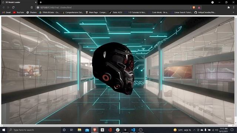The width and height of the screenshot is (237, 133).
Task: Click the page vertical scrollbar
Action: (236, 66)
